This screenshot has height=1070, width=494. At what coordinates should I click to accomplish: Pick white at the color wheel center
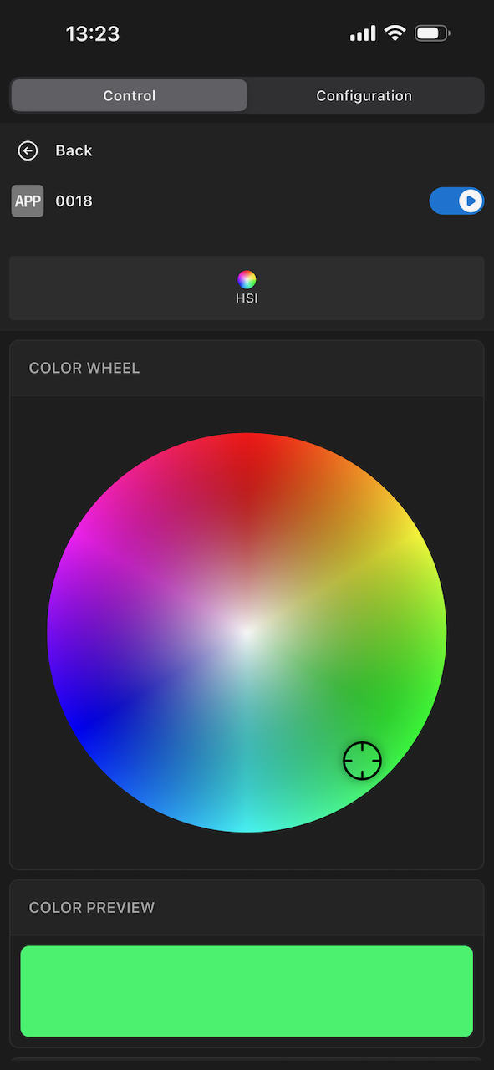[247, 633]
